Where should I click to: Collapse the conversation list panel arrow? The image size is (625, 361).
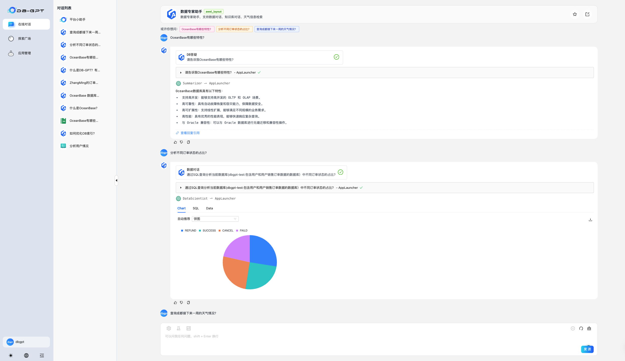click(x=116, y=180)
